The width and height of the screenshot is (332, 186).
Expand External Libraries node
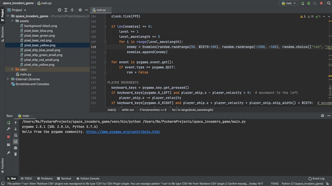pos(8,79)
